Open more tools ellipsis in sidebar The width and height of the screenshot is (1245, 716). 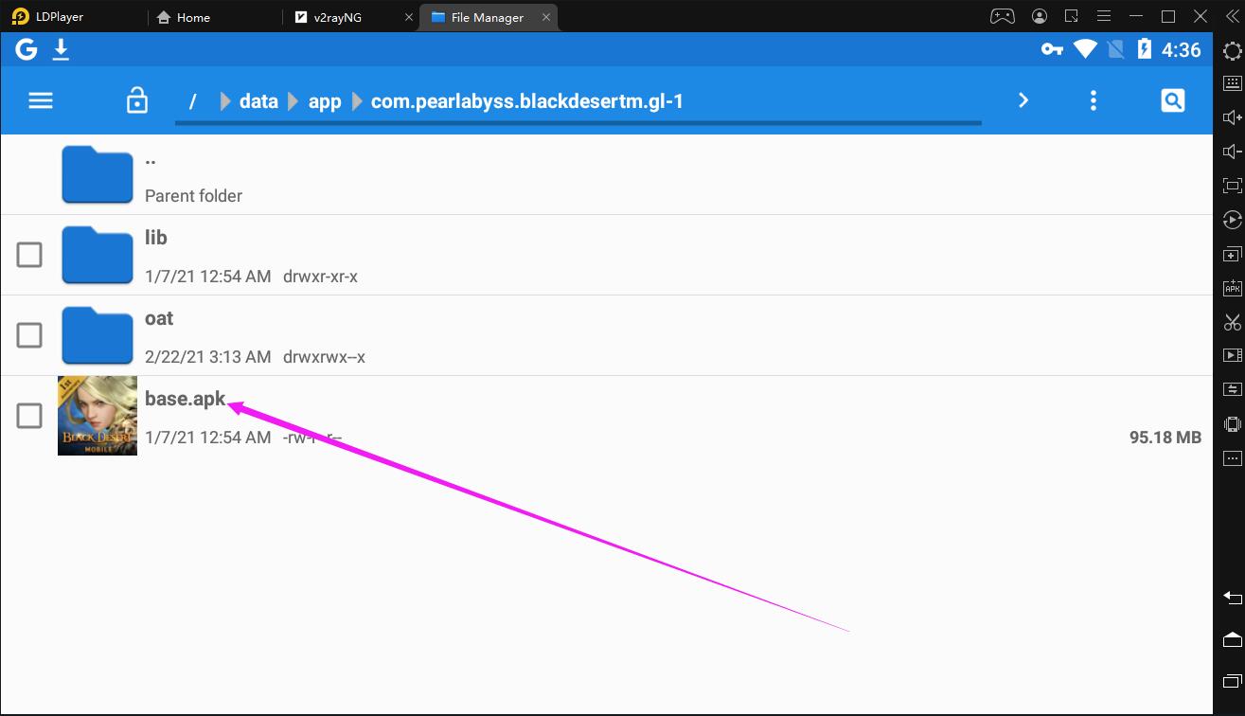click(1232, 458)
